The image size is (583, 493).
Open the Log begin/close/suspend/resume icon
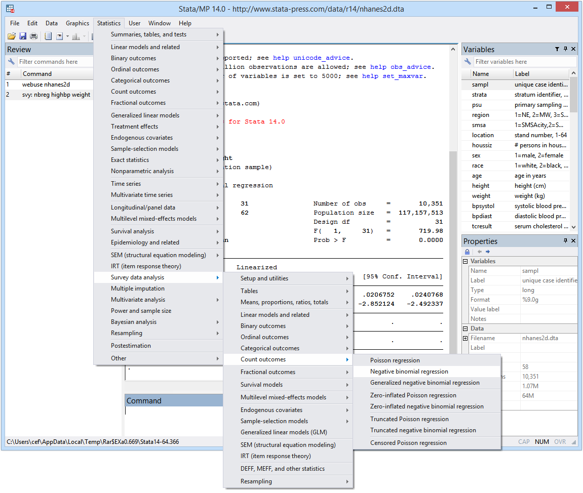pyautogui.click(x=48, y=36)
